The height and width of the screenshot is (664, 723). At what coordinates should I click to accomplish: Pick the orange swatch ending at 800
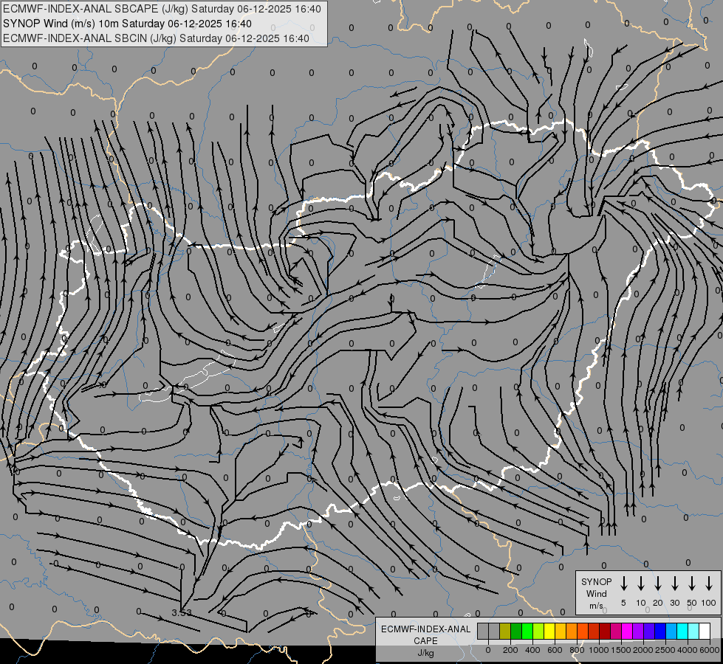pos(572,631)
